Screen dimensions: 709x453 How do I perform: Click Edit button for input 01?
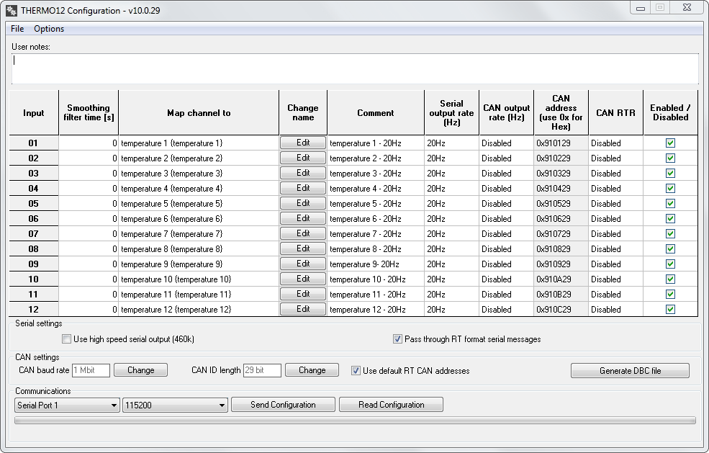(x=303, y=143)
